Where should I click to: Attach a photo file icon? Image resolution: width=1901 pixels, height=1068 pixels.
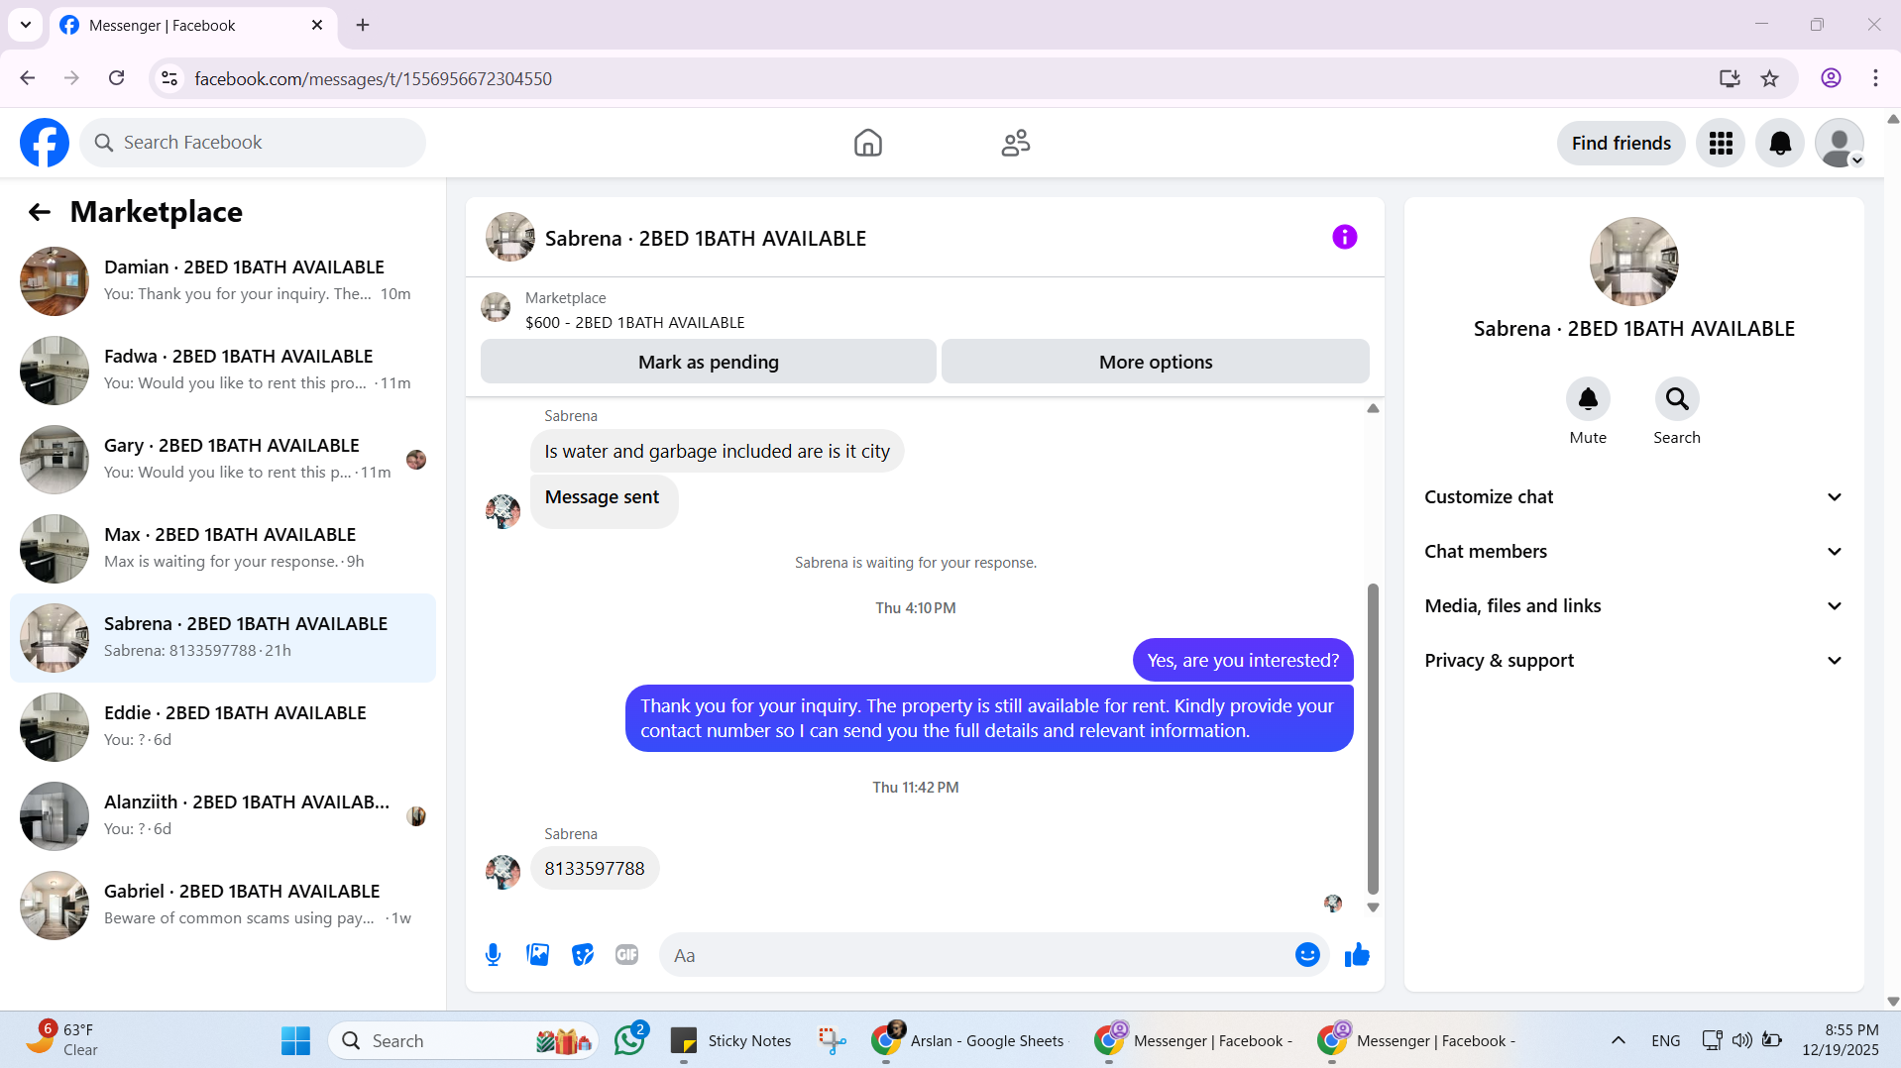[537, 955]
